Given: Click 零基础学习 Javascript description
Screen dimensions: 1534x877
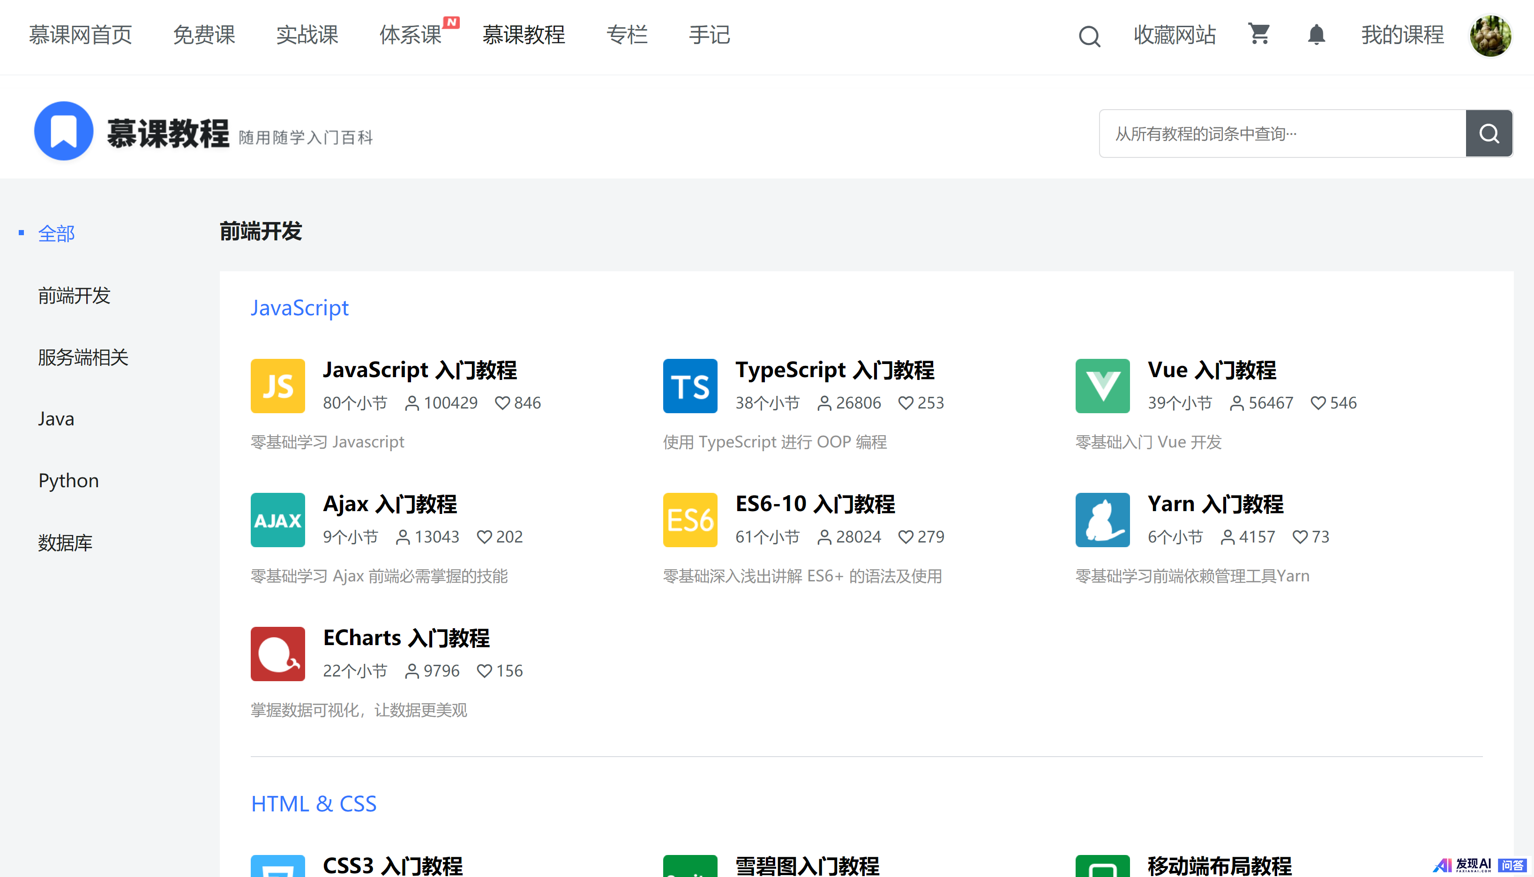Looking at the screenshot, I should pyautogui.click(x=327, y=441).
